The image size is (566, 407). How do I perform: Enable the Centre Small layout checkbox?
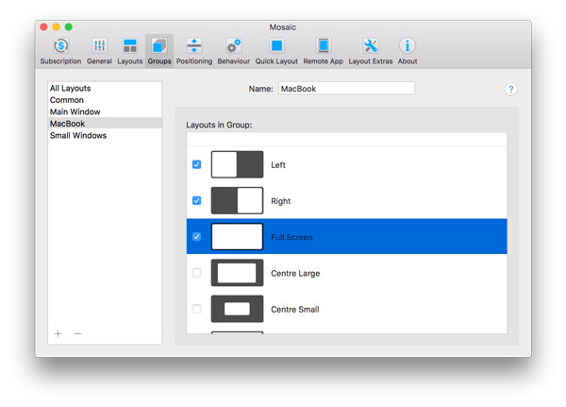click(196, 309)
